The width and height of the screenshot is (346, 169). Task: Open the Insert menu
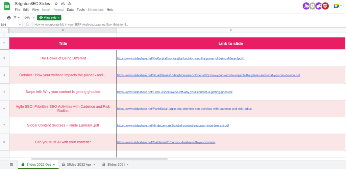tap(46, 10)
